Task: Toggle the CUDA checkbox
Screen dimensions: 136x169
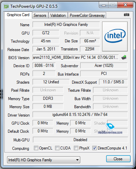Action: tap(57, 148)
